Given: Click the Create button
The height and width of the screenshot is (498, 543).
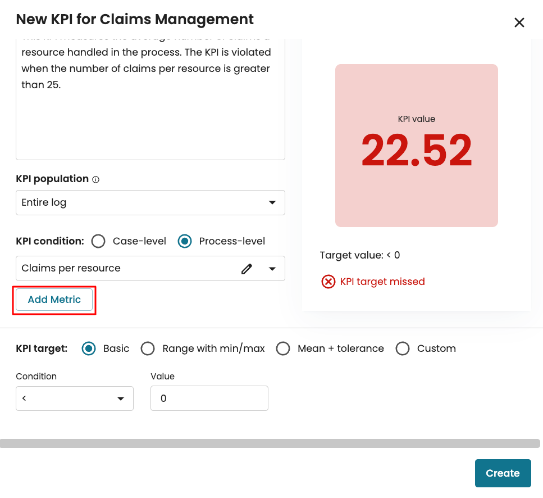Looking at the screenshot, I should coord(503,473).
